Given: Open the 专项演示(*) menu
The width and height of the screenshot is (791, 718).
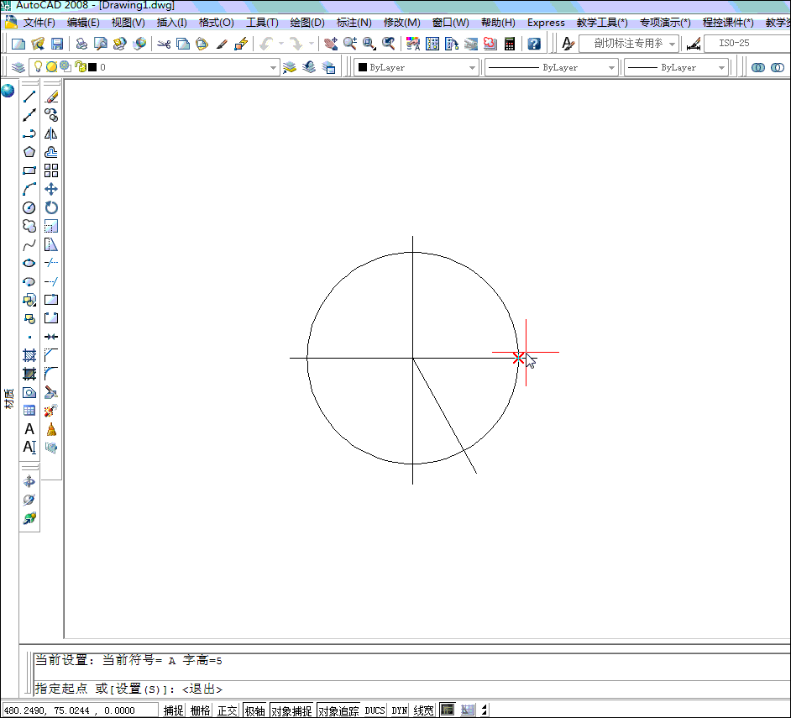Looking at the screenshot, I should (x=665, y=23).
